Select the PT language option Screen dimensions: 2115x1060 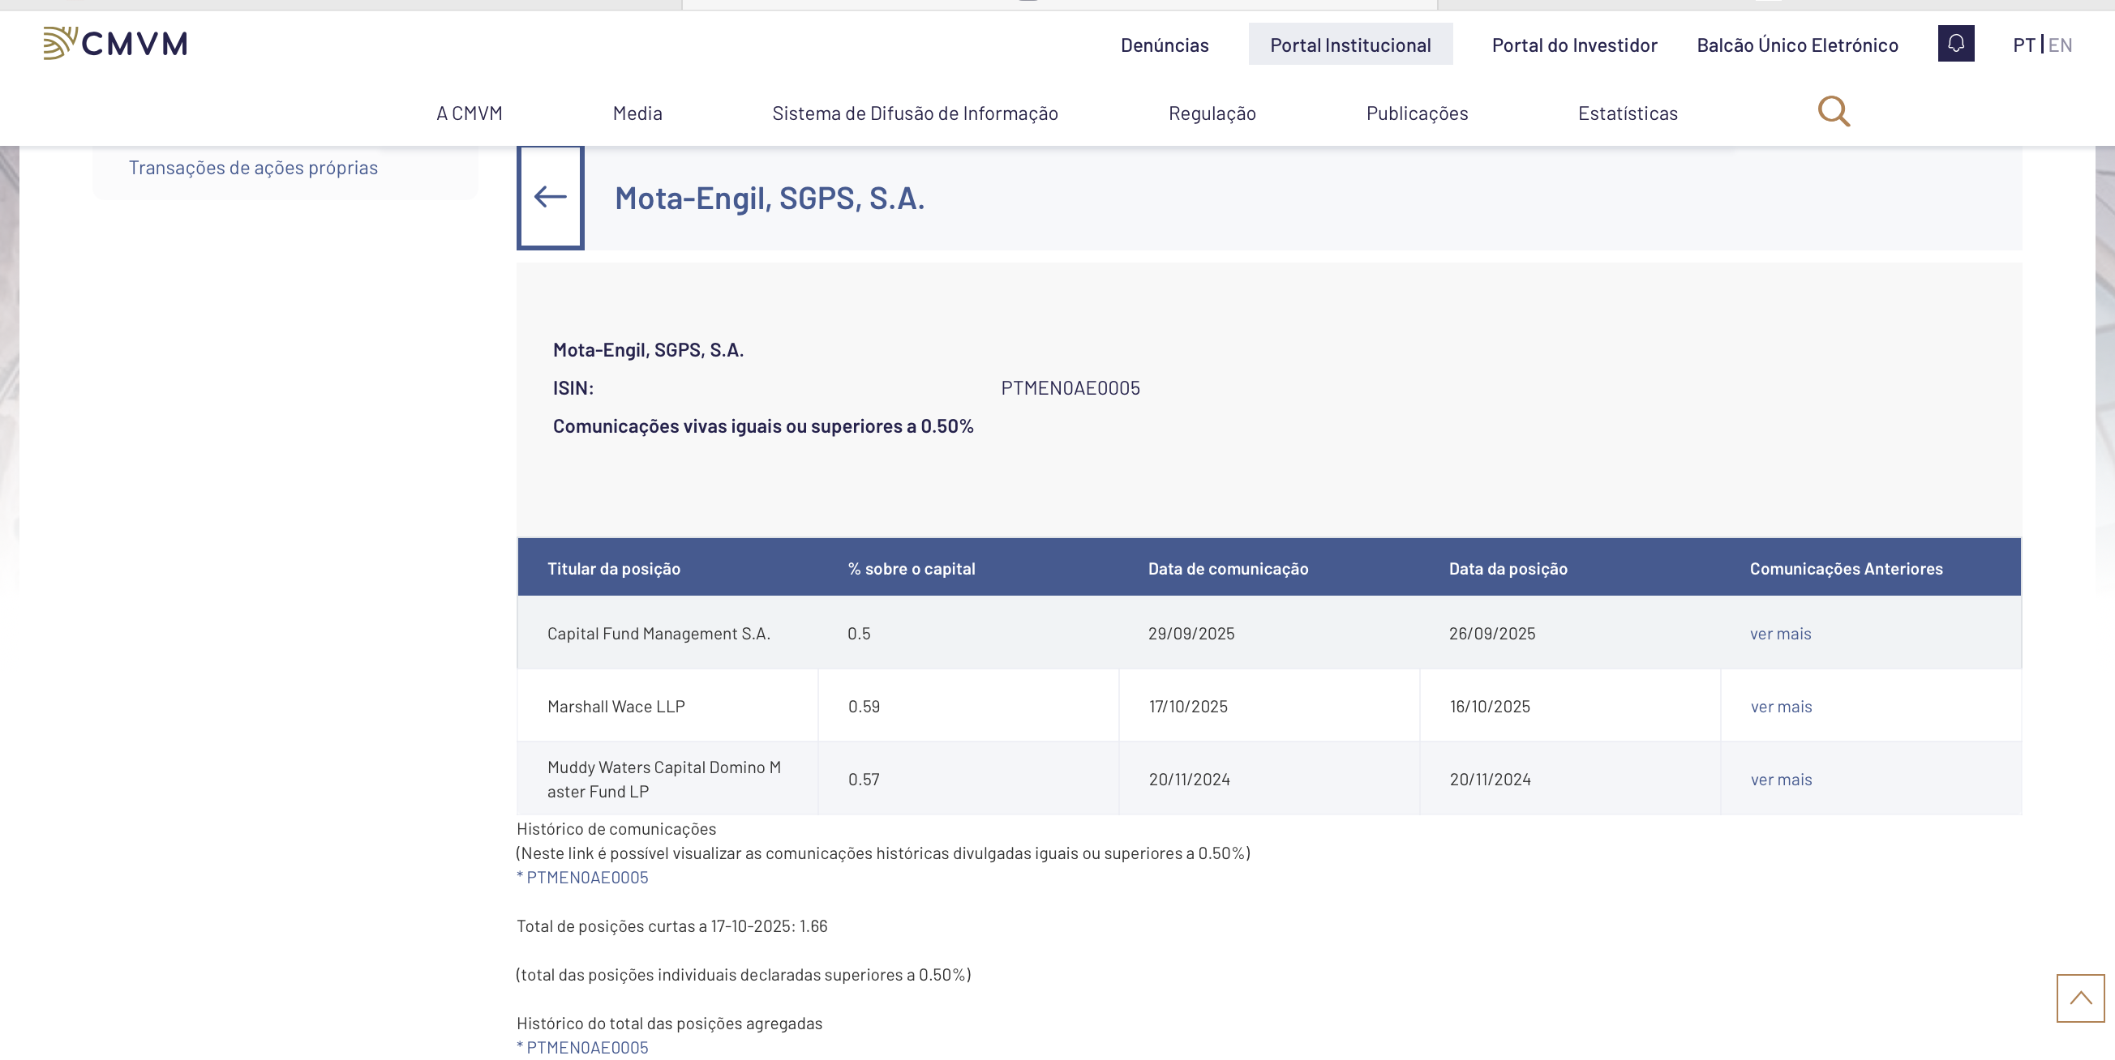(x=2023, y=45)
